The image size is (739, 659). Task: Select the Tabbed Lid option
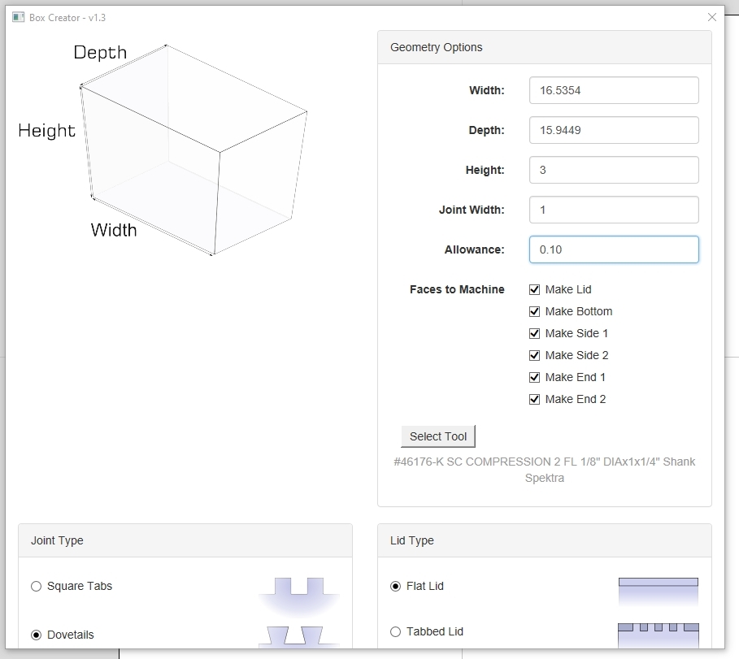point(396,631)
